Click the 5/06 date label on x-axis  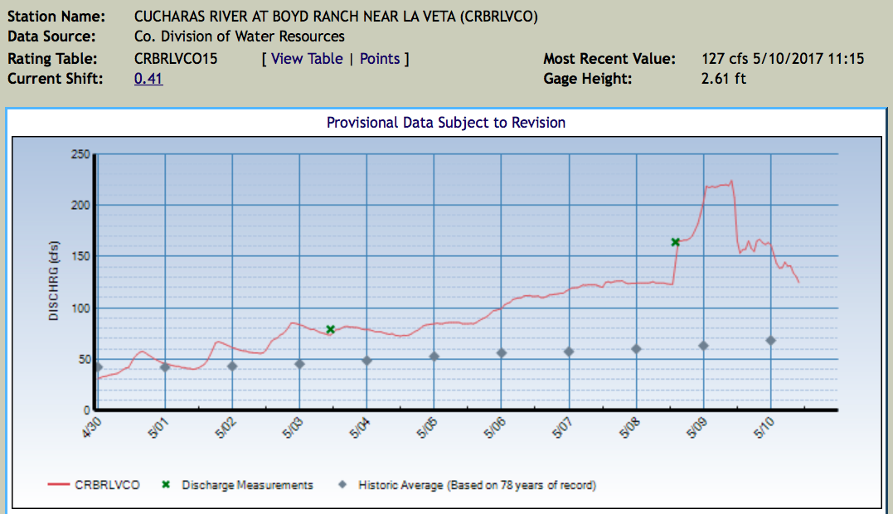pyautogui.click(x=494, y=429)
